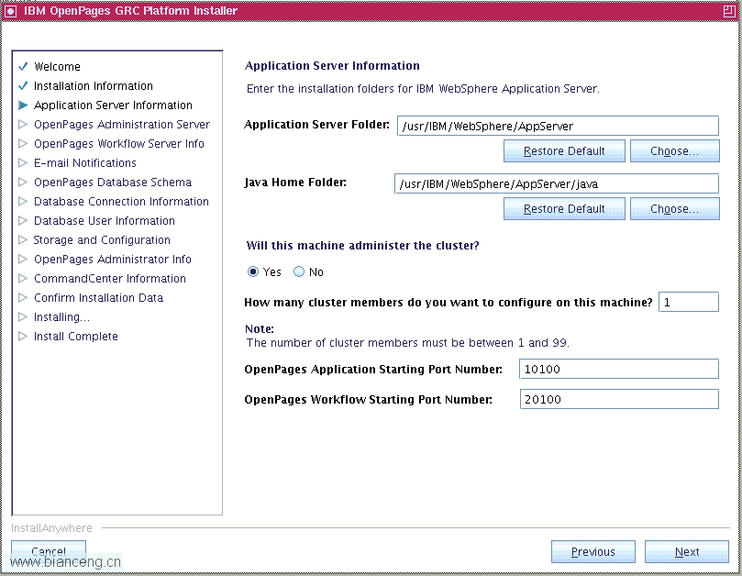Click the title bar maximize icon

(x=729, y=11)
